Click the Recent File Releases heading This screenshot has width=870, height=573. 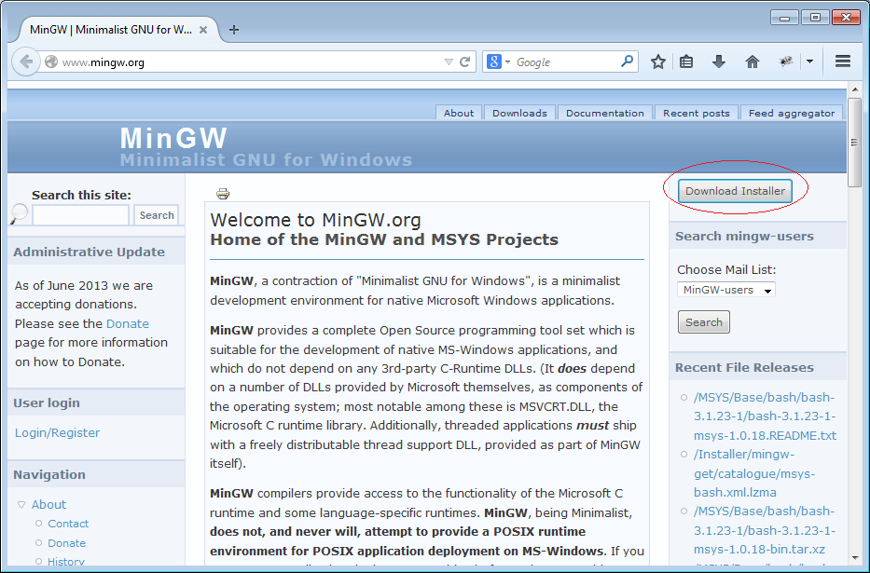(744, 367)
